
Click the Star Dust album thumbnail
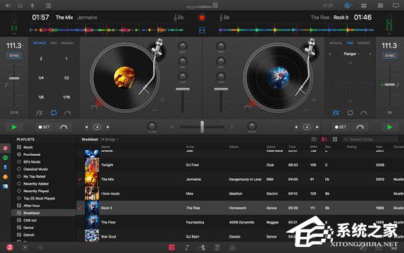click(92, 236)
